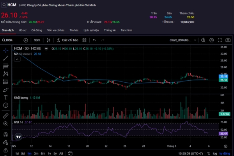
Task: Collapse the indicator legend chevron
Action: pyautogui.click(x=17, y=59)
